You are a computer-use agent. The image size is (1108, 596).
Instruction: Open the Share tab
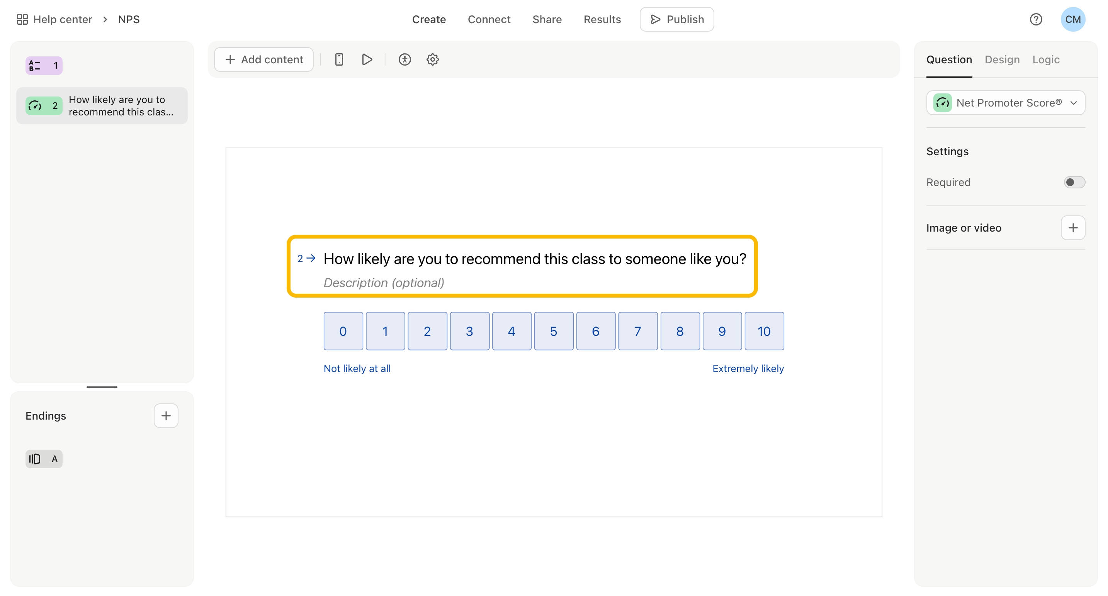(547, 19)
